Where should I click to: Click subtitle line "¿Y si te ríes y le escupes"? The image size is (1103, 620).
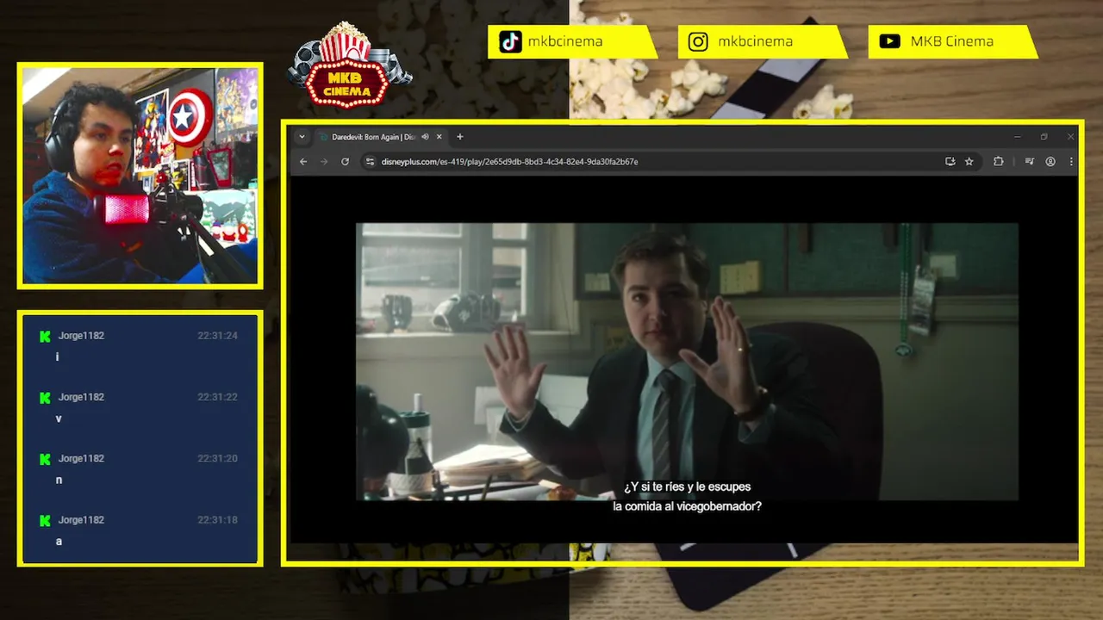pos(688,487)
